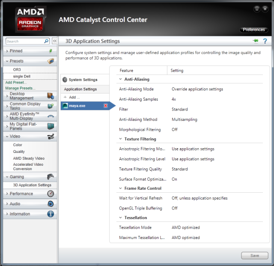The width and height of the screenshot is (274, 266).
Task: Collapse the Gaming section
Action: 7,177
